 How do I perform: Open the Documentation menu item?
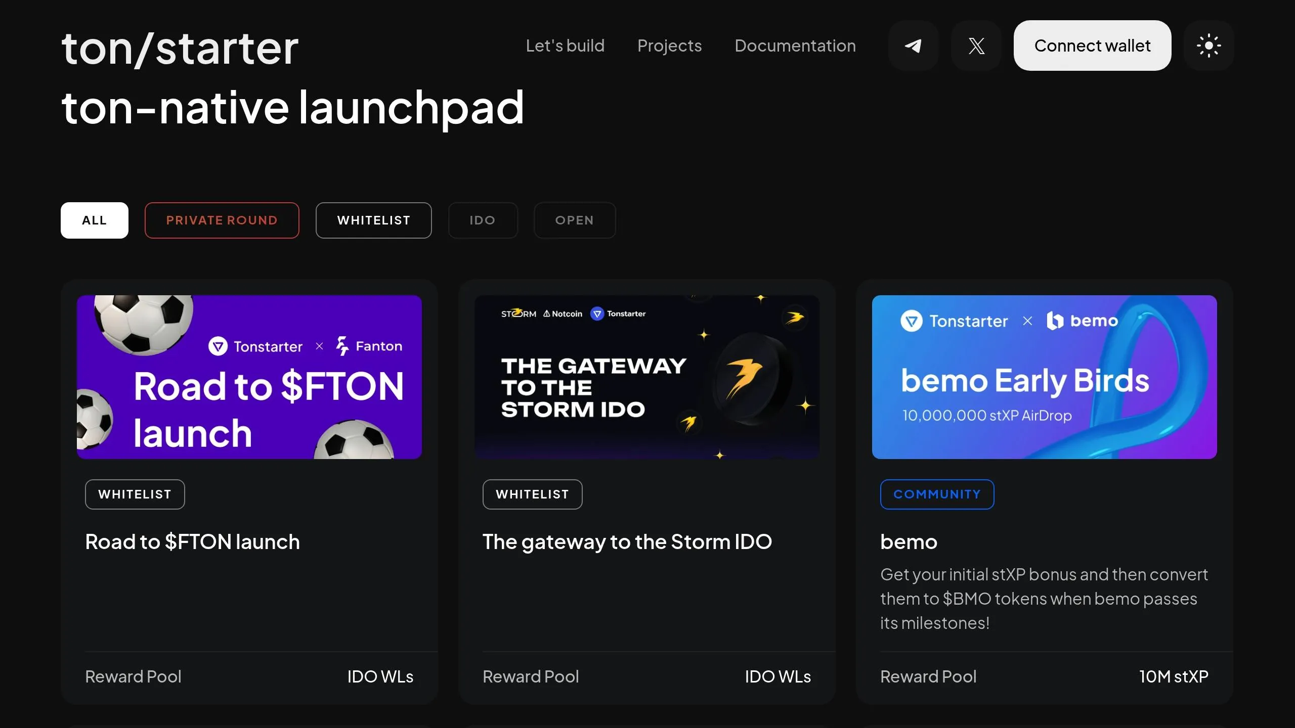(x=795, y=45)
